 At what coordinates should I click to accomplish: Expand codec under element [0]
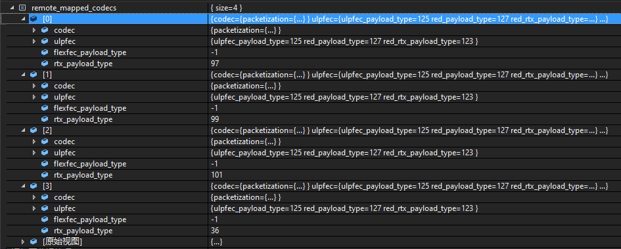pyautogui.click(x=34, y=30)
